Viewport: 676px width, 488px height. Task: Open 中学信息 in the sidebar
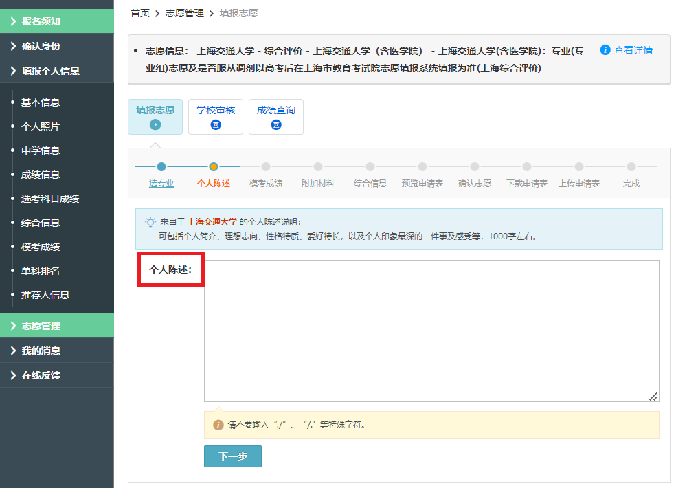coord(41,151)
